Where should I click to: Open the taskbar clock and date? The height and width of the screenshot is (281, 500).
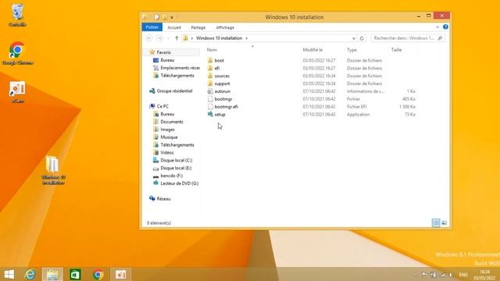click(x=484, y=275)
